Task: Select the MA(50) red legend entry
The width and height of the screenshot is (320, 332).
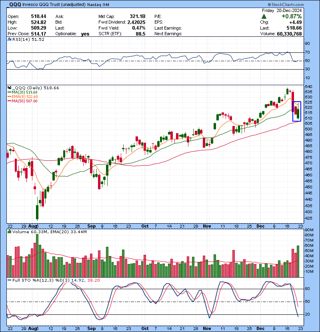Action: coord(22,101)
